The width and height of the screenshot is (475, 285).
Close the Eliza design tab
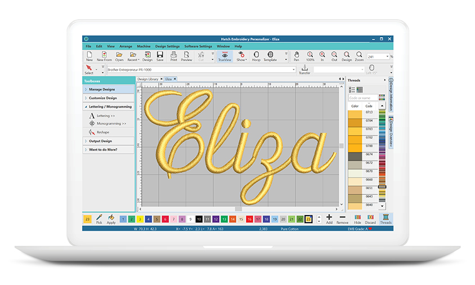click(175, 79)
